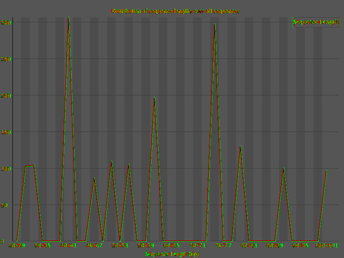Screen dimensions: 344x258
Task: Select the 94-95 x-axis label
Action: 301,245
